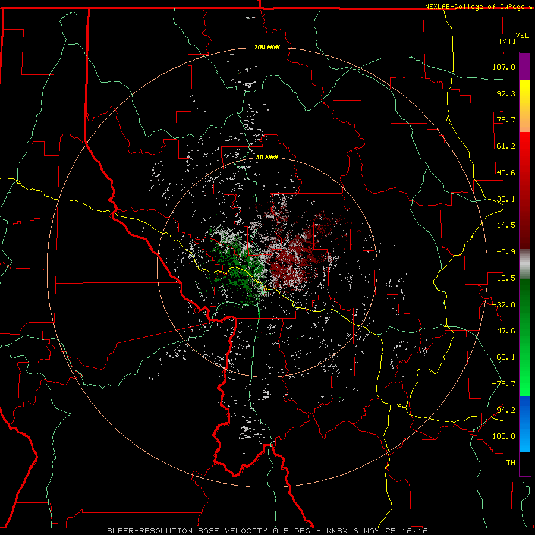Viewport: 535px width, 535px height.
Task: Click the TH legend label
Action: (x=511, y=463)
